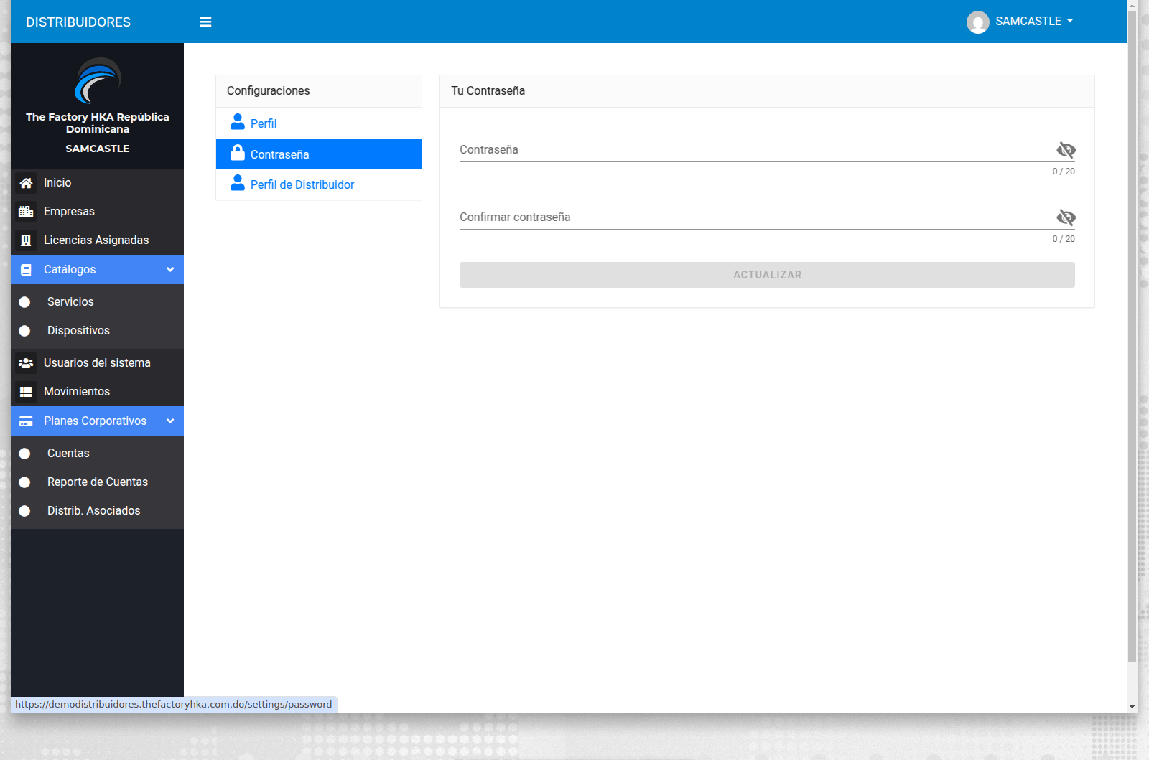Go to Inicio in sidebar

click(x=98, y=183)
